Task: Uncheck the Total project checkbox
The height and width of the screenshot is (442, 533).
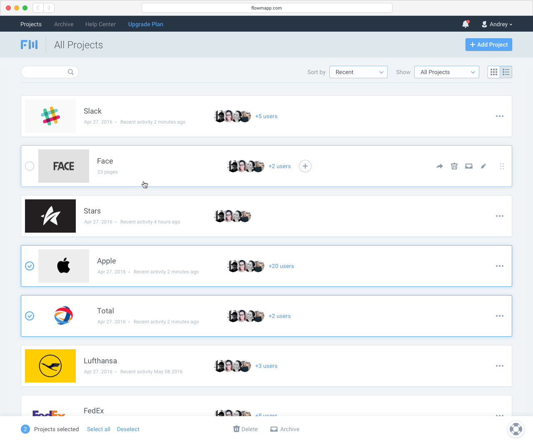Action: coord(30,316)
